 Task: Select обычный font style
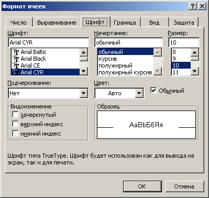click(126, 52)
